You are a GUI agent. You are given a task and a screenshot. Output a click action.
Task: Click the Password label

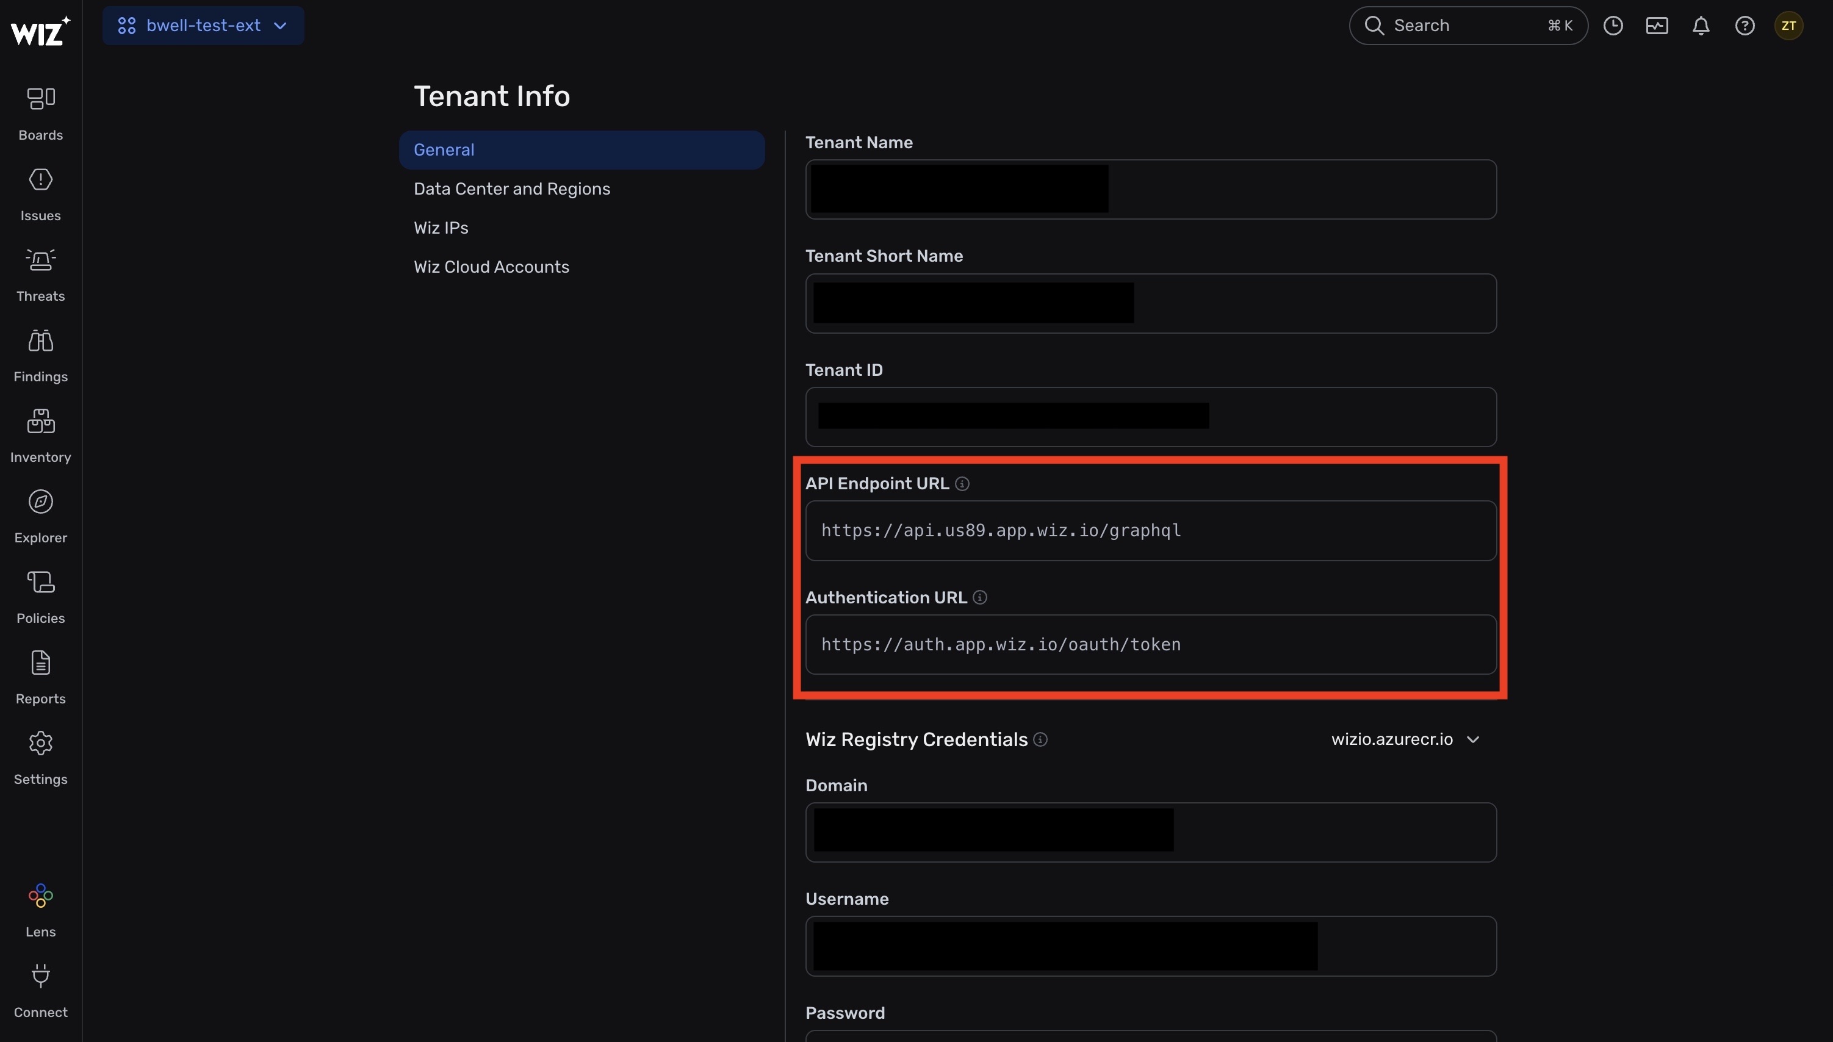844,1013
